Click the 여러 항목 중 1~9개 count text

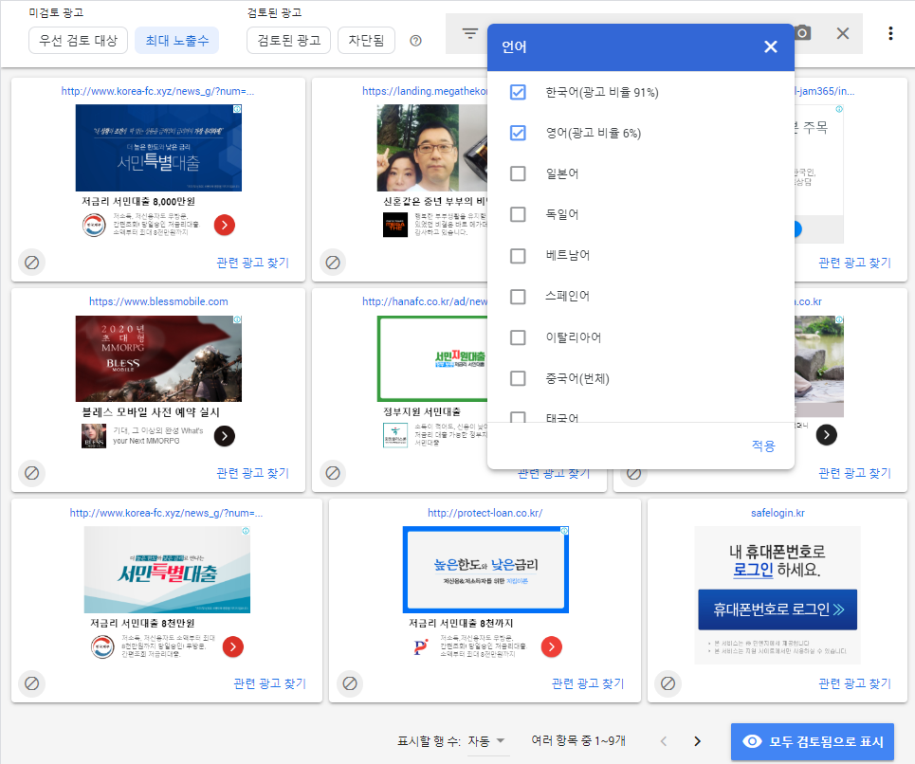tap(578, 740)
